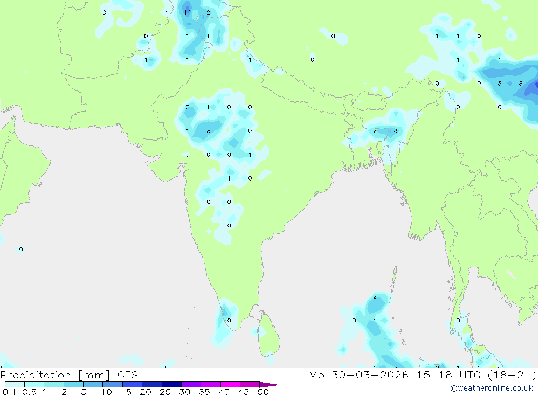Screen dimensions: 539x395
Task: Click the '50' legend scale label
Action: tap(264, 392)
